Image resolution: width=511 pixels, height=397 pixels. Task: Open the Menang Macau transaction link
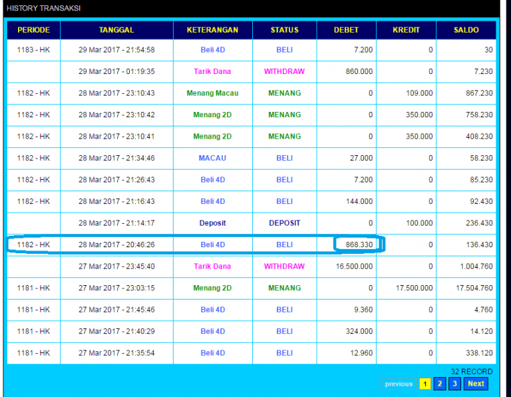coord(212,93)
